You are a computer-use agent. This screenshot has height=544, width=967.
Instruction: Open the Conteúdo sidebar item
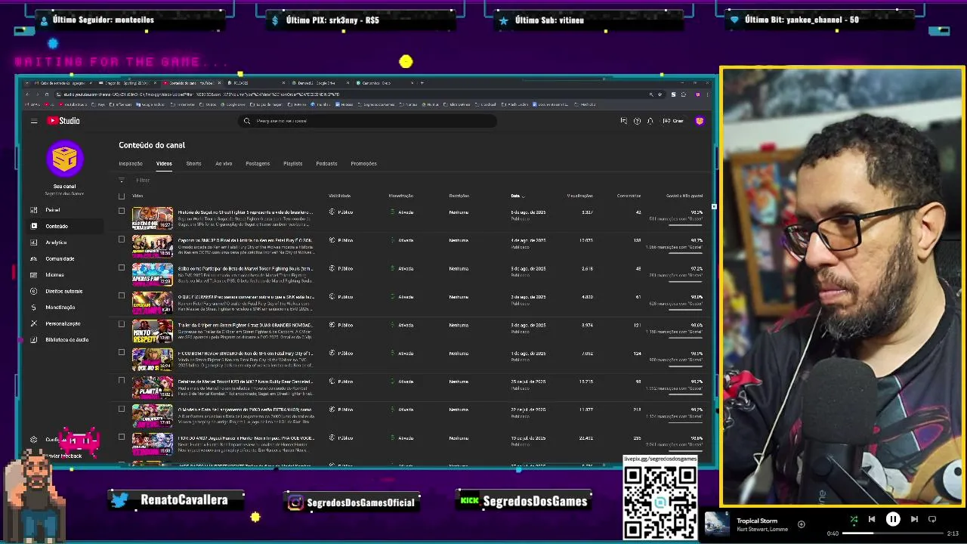coord(57,226)
